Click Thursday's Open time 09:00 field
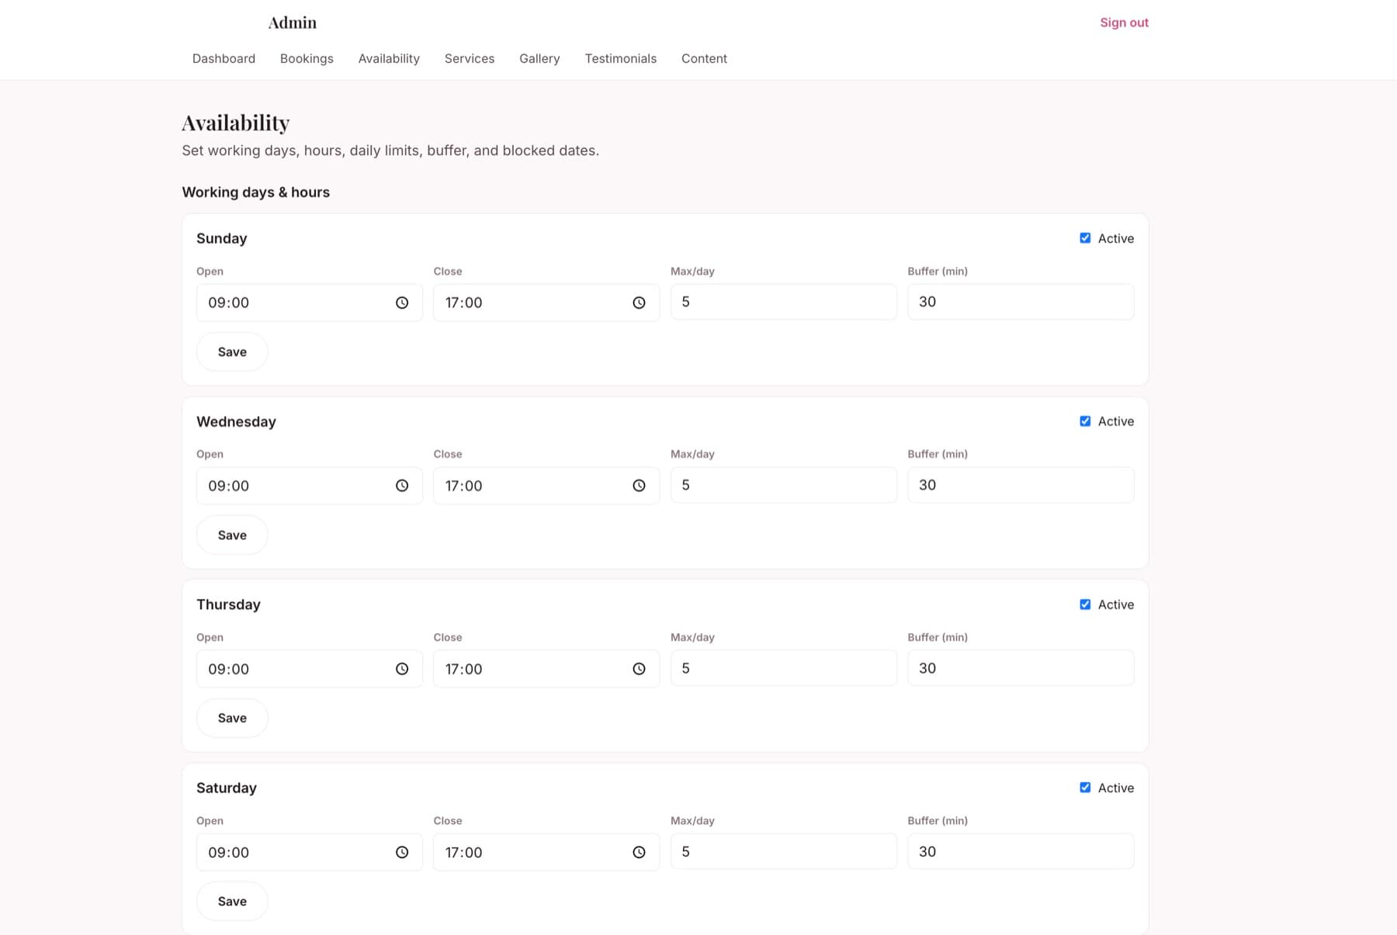 pos(309,669)
